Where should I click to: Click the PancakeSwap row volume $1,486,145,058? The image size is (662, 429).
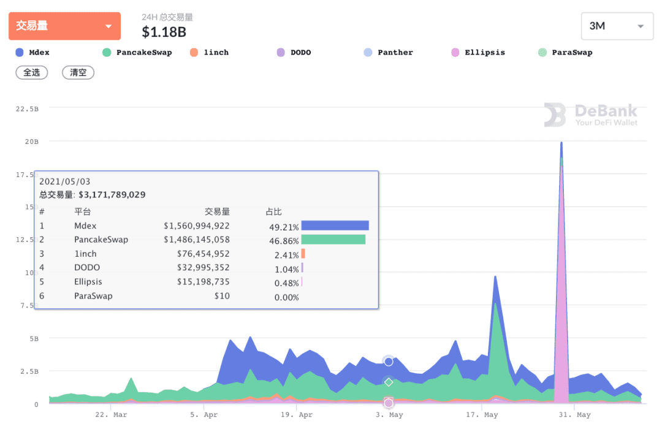pos(197,240)
